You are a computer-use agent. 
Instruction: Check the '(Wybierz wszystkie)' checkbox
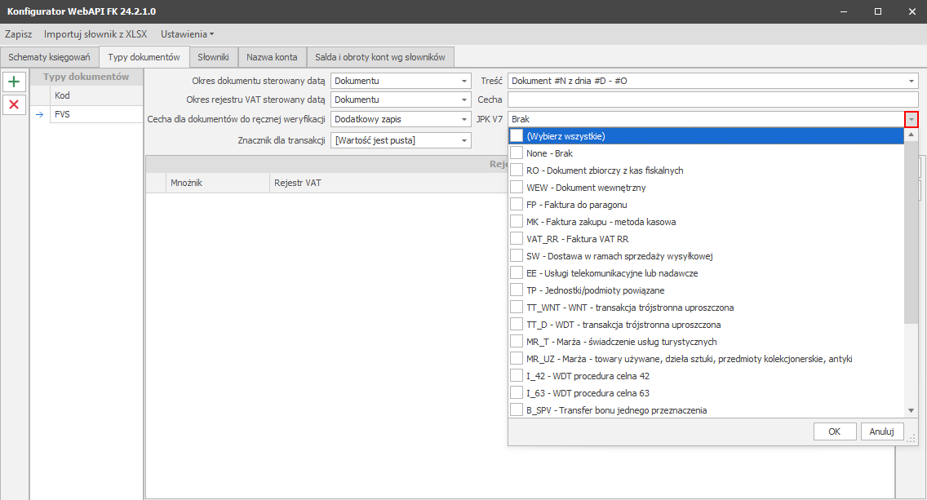517,136
